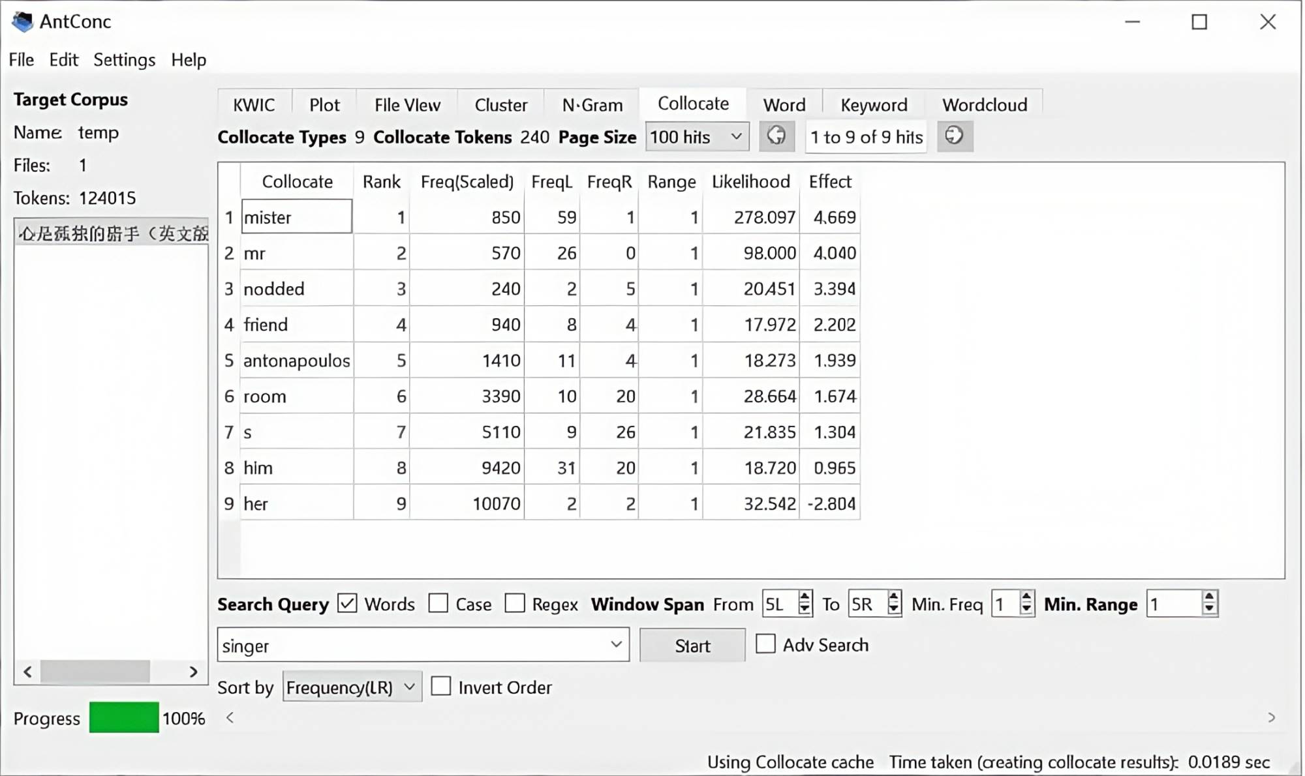Increase the Min. Freq stepper value

1026,597
